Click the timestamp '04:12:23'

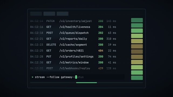tap(37, 45)
